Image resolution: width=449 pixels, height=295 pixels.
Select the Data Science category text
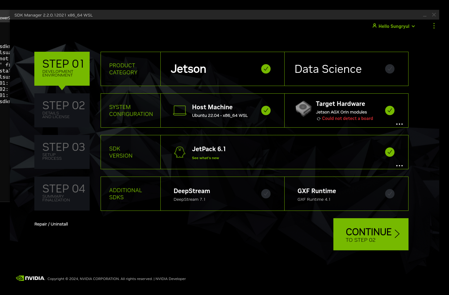(328, 69)
